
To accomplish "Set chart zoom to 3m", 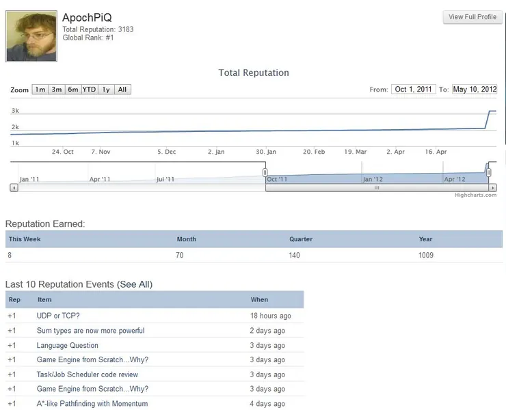I will point(57,90).
